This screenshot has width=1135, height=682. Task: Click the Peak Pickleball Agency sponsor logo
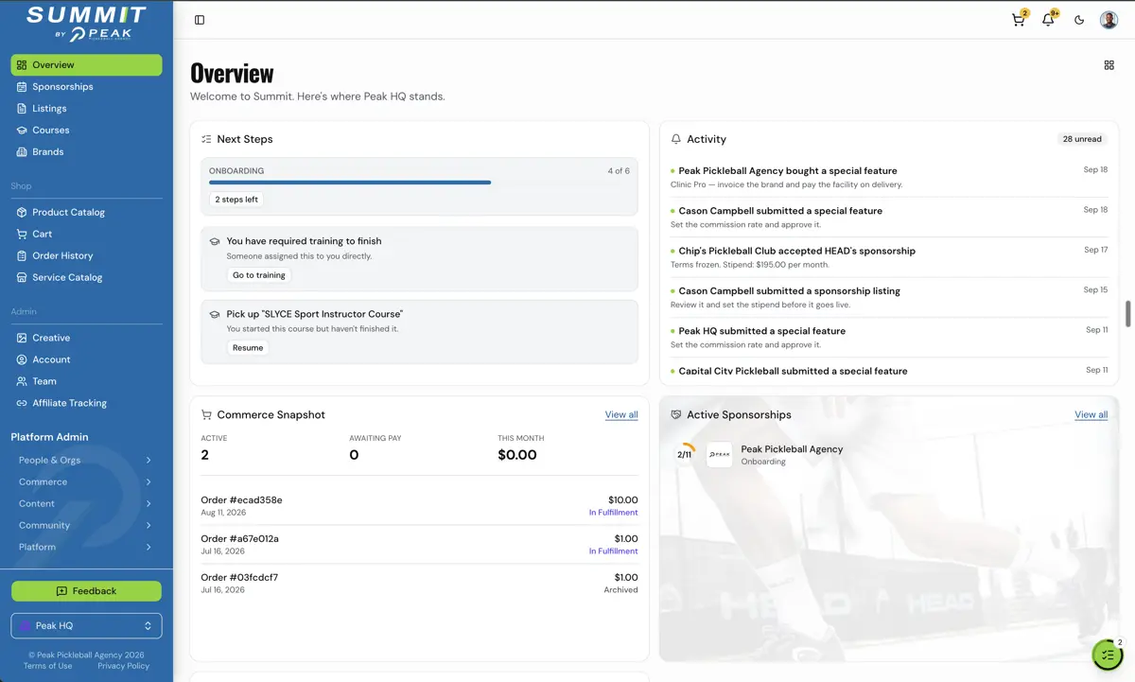pos(720,455)
